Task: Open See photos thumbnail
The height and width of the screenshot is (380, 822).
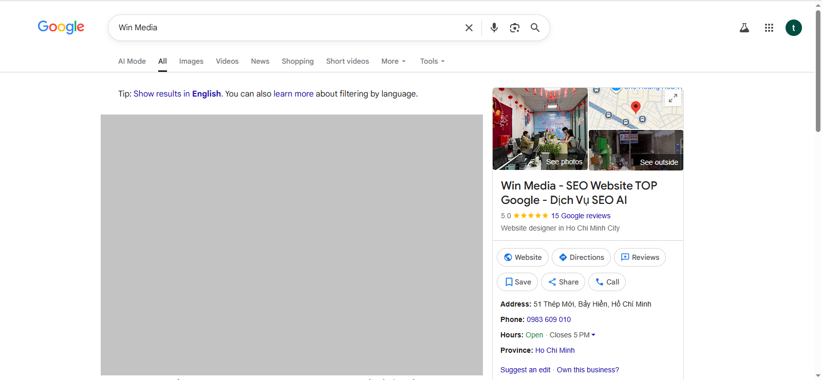Action: [540, 129]
